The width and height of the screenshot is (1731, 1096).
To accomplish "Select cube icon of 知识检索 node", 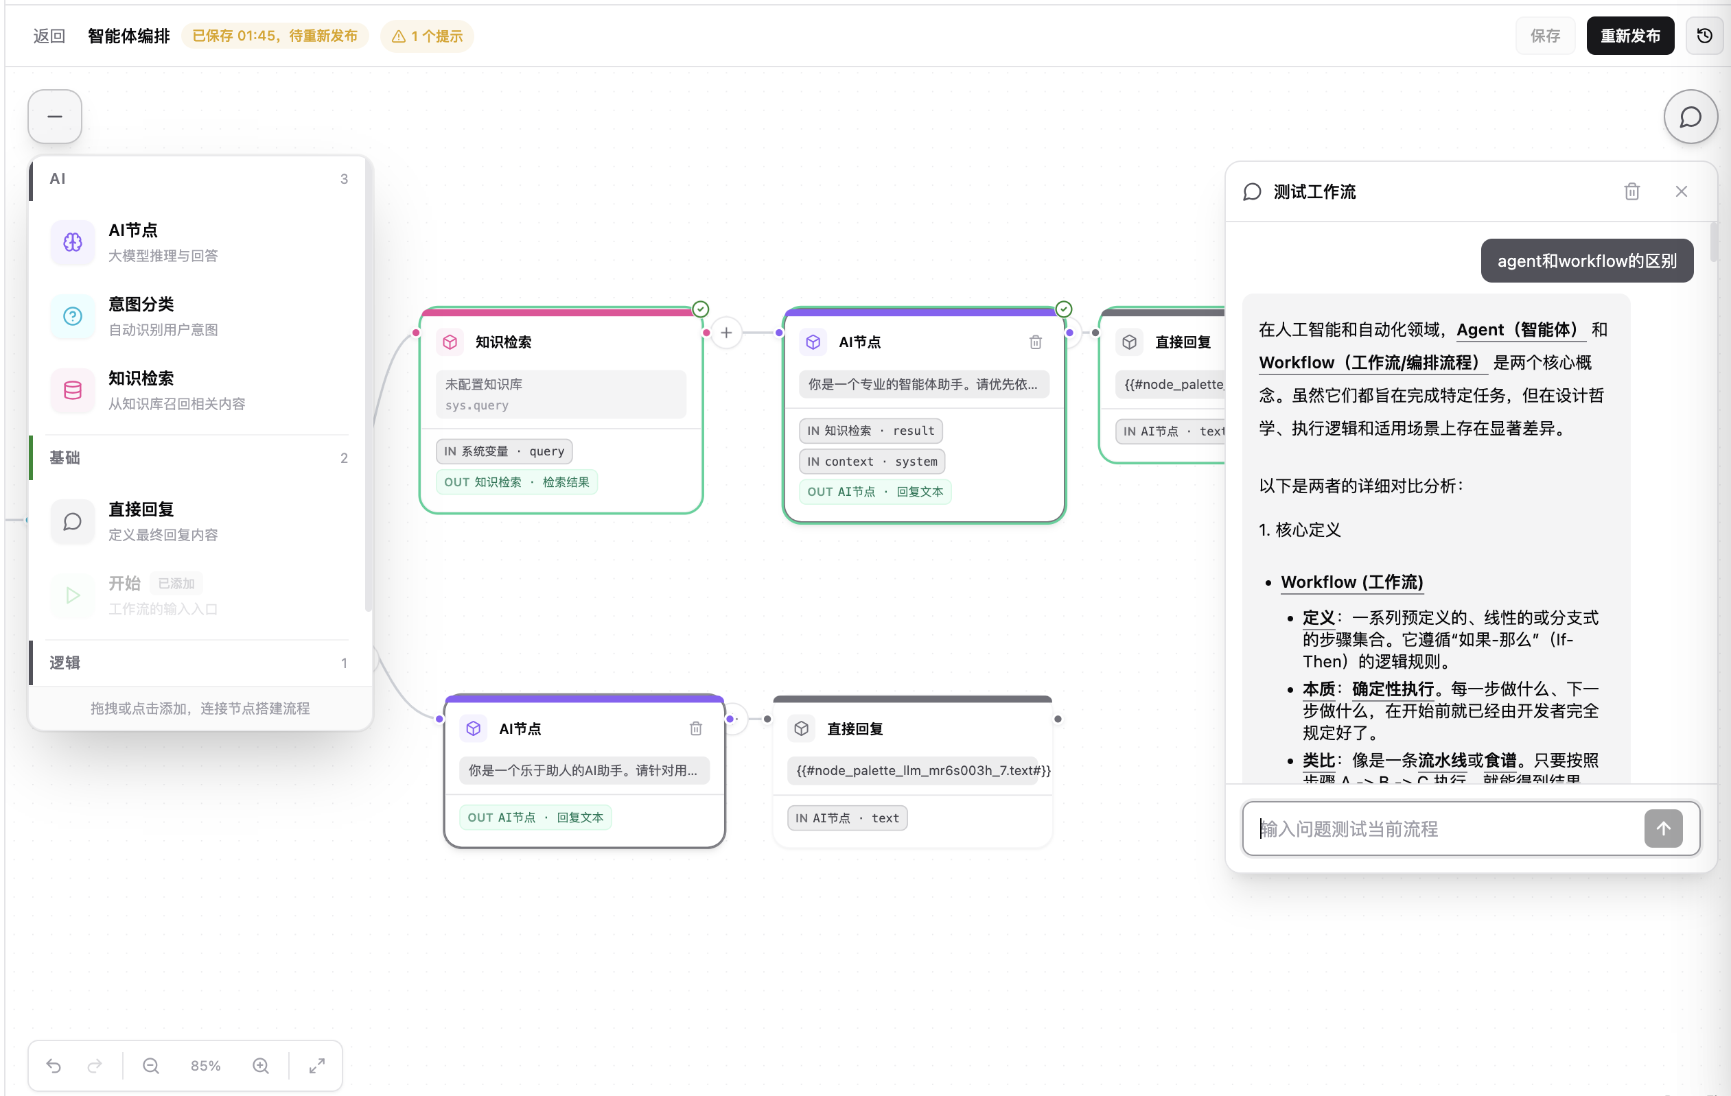I will [450, 342].
